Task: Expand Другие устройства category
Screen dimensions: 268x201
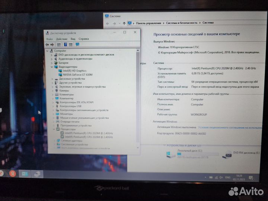Action: click(52, 83)
